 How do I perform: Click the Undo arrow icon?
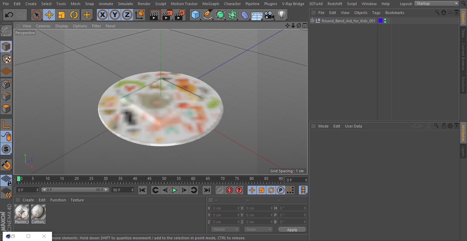(9, 15)
